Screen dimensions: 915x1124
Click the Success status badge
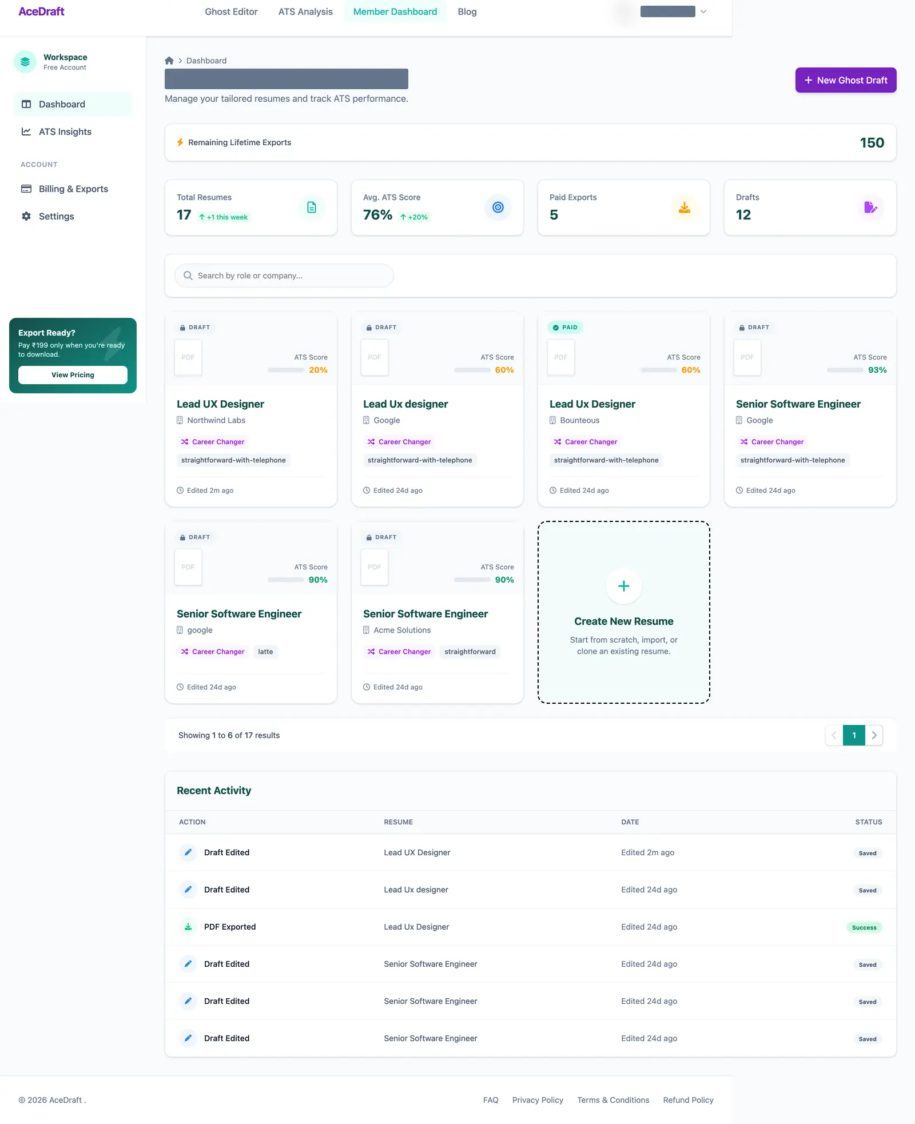pos(864,927)
